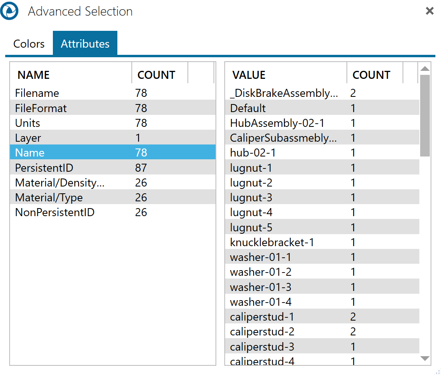Screen dimensions: 441x375
Task: Select the PersistentID attribute row
Action: (x=44, y=168)
